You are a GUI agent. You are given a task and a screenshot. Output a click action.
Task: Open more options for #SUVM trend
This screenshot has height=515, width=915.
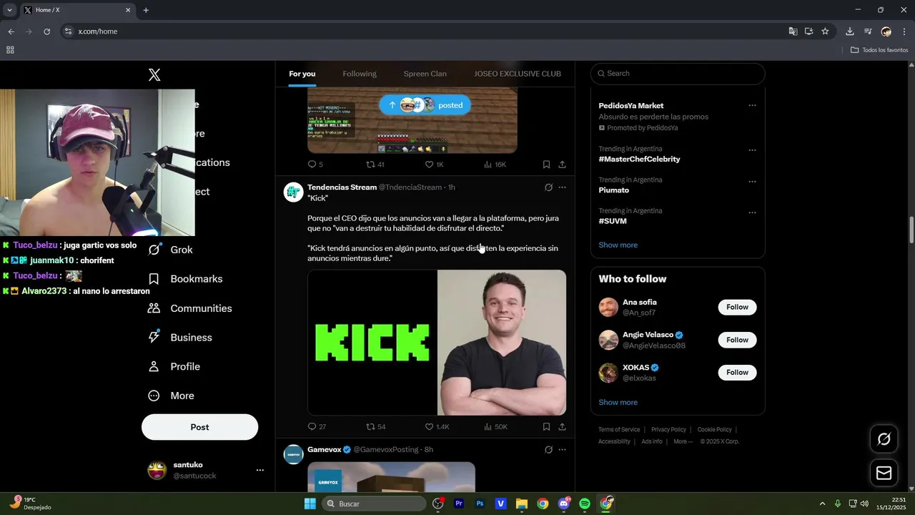tap(752, 212)
